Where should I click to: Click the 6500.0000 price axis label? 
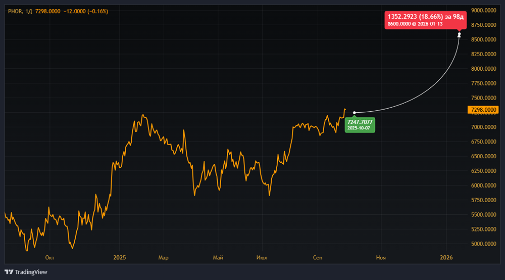coord(483,156)
